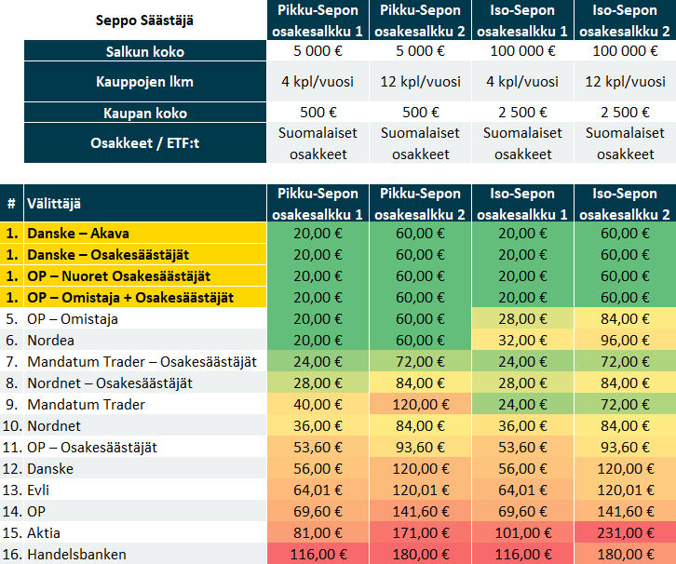This screenshot has height=564, width=676.
Task: Select the '28,00 €' cell in OP – Omistaja row
Action: [523, 319]
